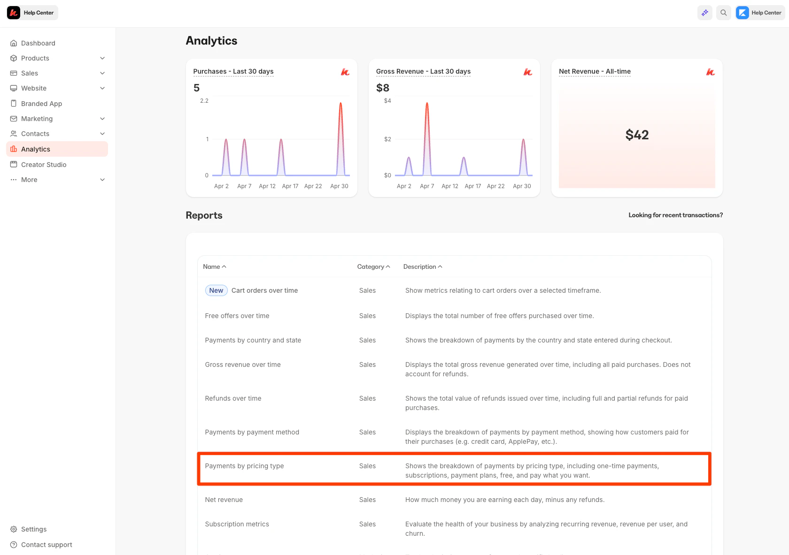Image resolution: width=789 pixels, height=555 pixels.
Task: Click the Kajabi logo in the top left
Action: (13, 12)
